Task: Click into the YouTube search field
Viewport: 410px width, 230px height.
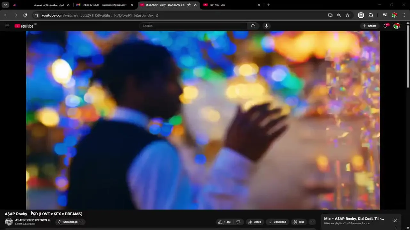Action: (193, 26)
